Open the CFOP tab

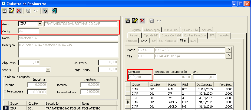coord(144,41)
